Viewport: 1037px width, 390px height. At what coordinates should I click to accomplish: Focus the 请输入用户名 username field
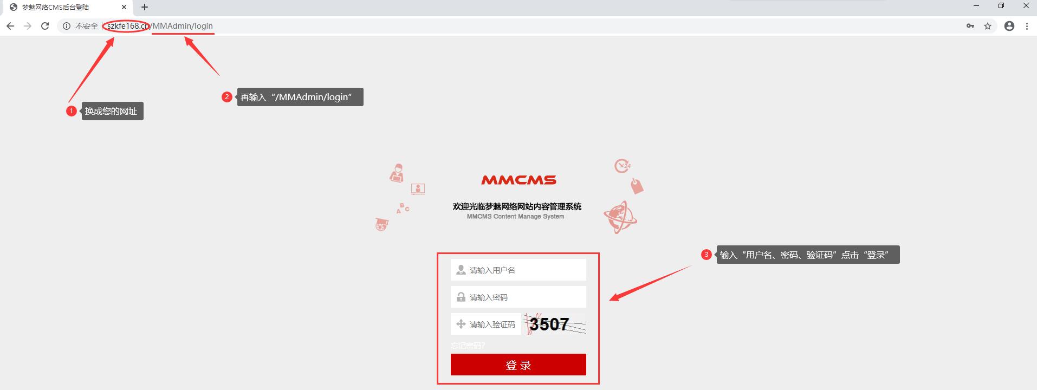[518, 270]
